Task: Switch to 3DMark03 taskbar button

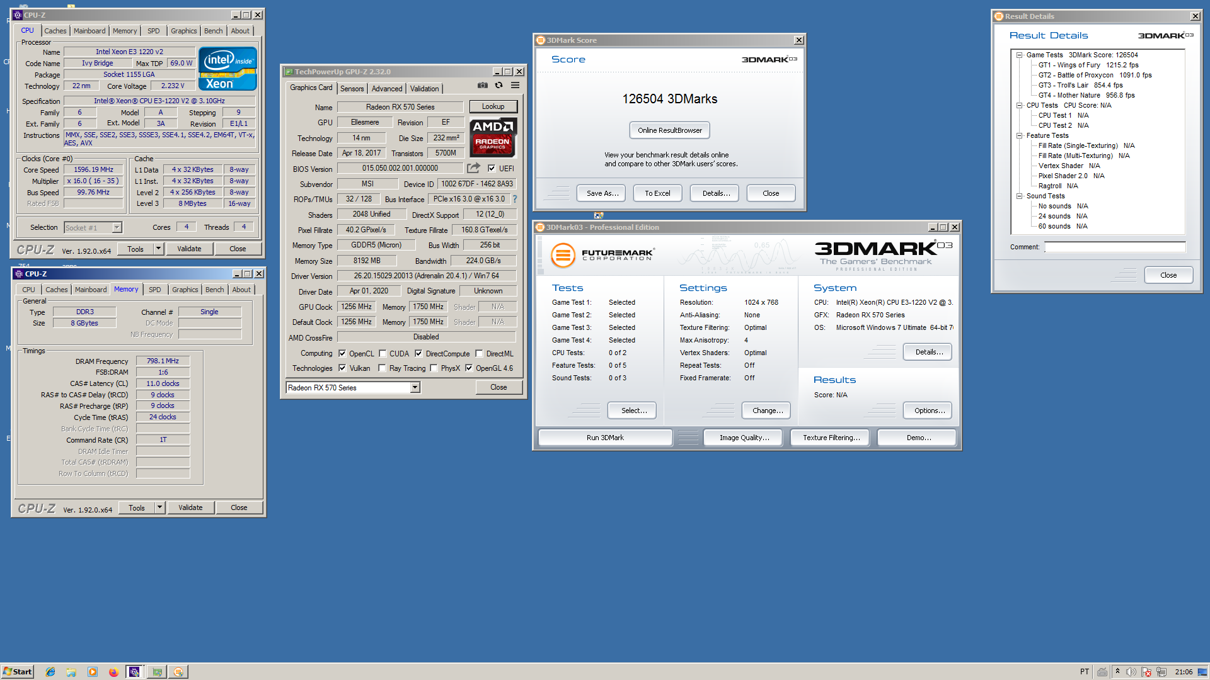Action: pyautogui.click(x=178, y=672)
